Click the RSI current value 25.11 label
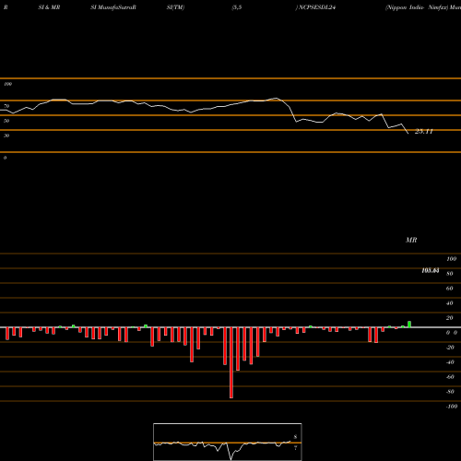 (424, 132)
